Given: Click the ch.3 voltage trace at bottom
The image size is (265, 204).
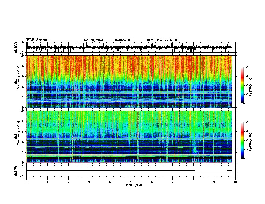Looking at the screenshot, I should 129,171.
